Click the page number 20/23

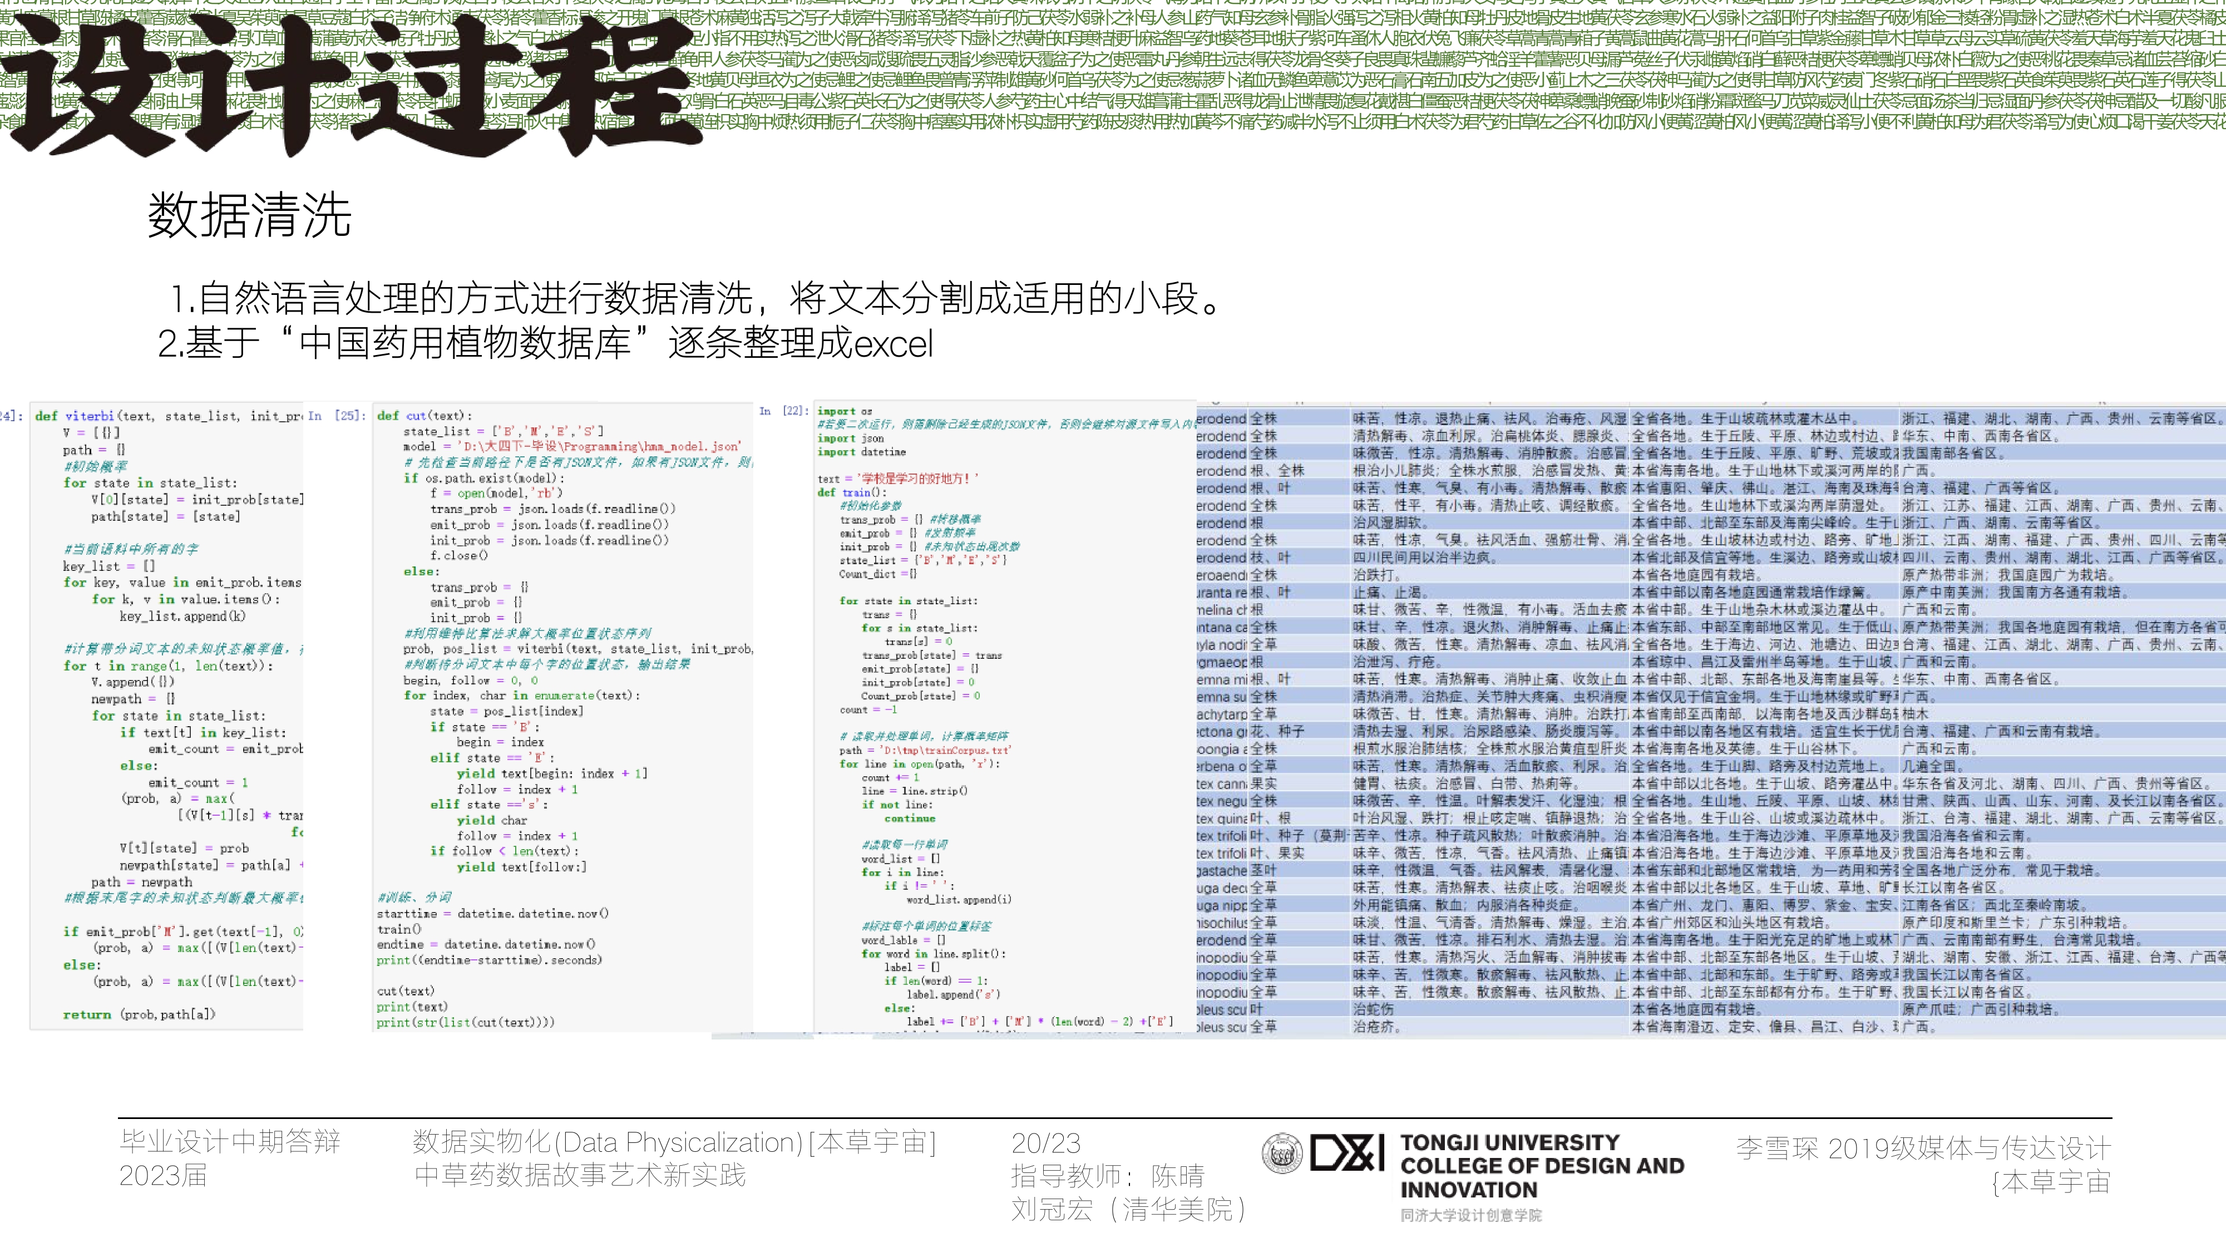point(1045,1143)
